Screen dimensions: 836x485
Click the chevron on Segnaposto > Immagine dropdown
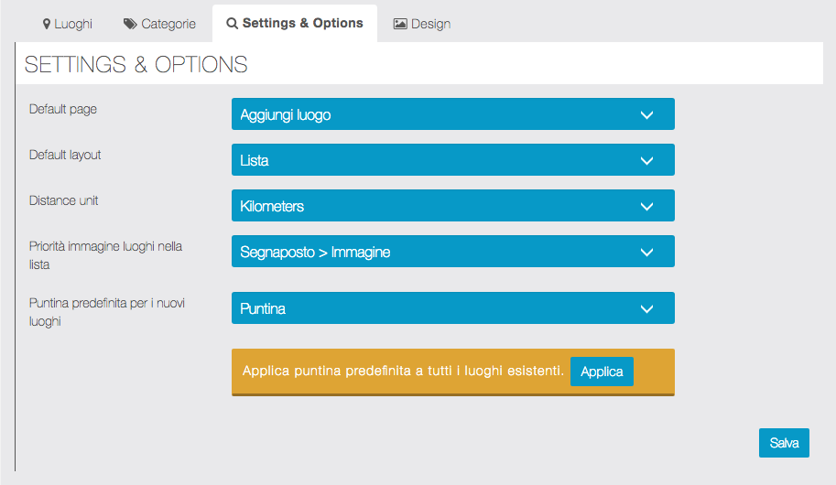pyautogui.click(x=646, y=252)
